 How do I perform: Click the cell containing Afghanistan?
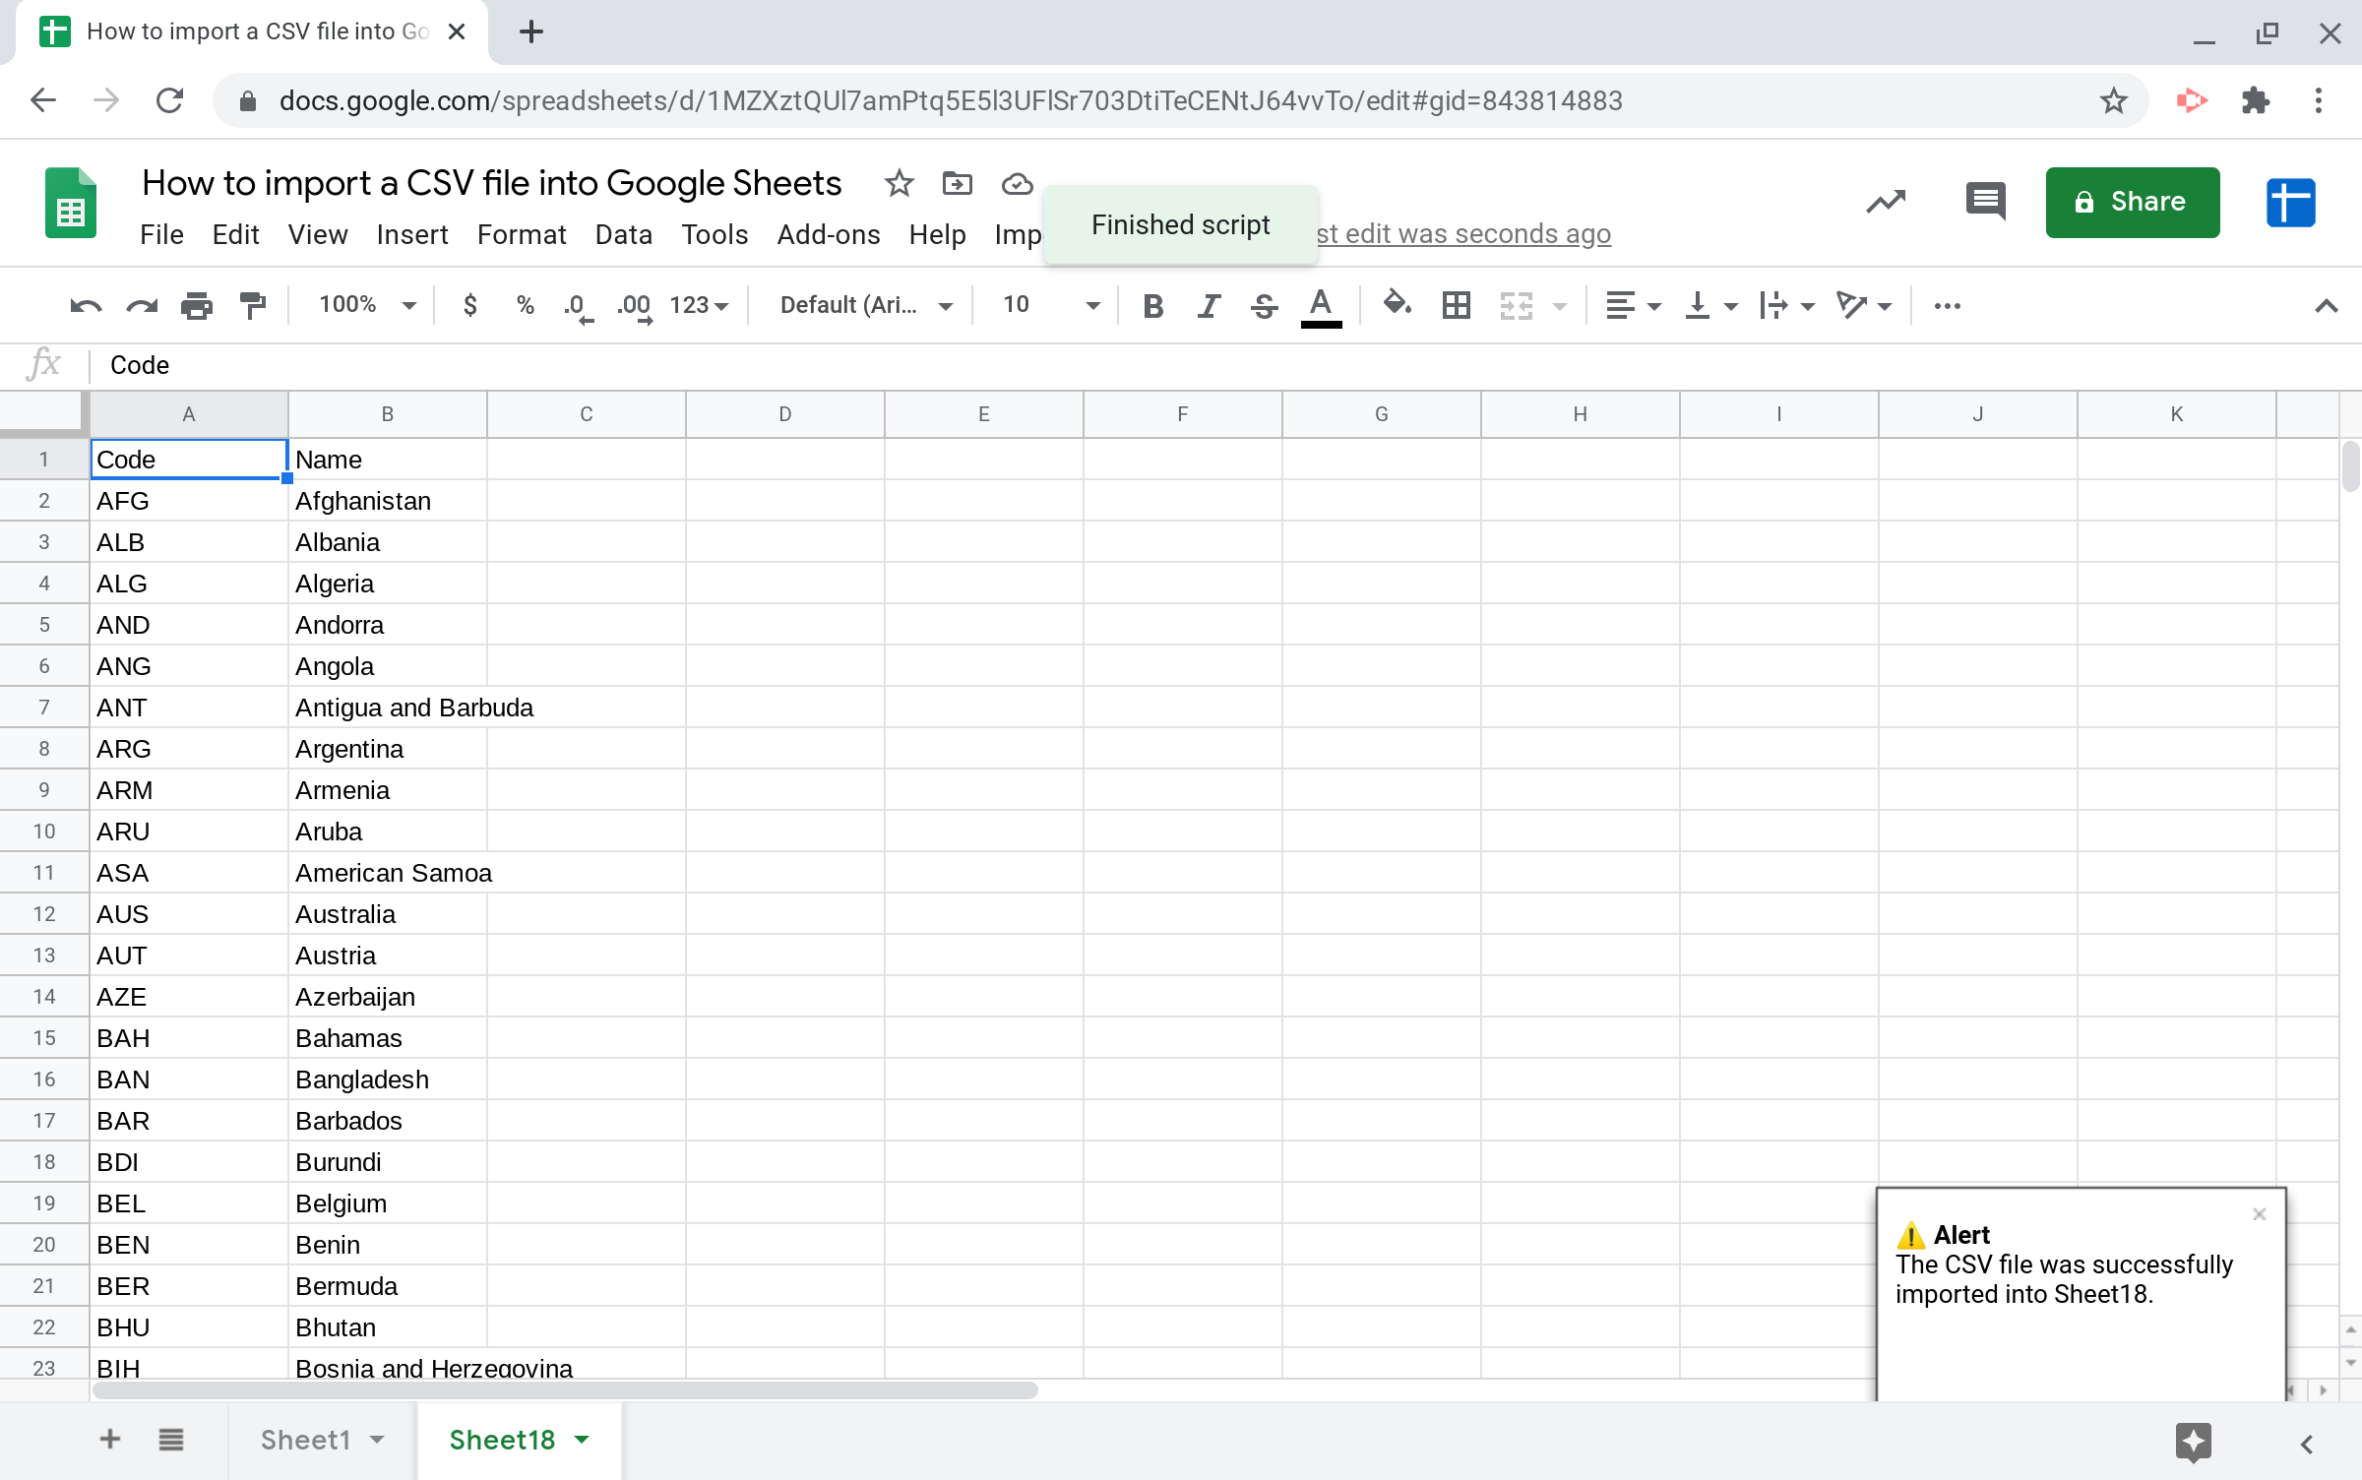click(x=387, y=501)
